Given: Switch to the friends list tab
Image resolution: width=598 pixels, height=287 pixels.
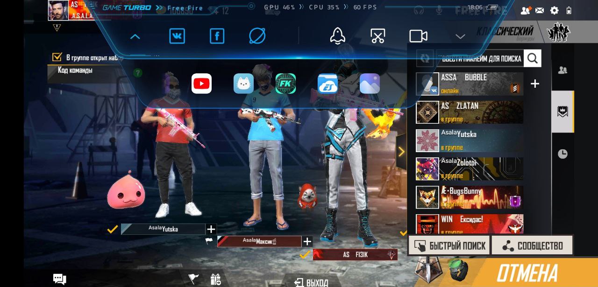Looking at the screenshot, I should click(562, 70).
